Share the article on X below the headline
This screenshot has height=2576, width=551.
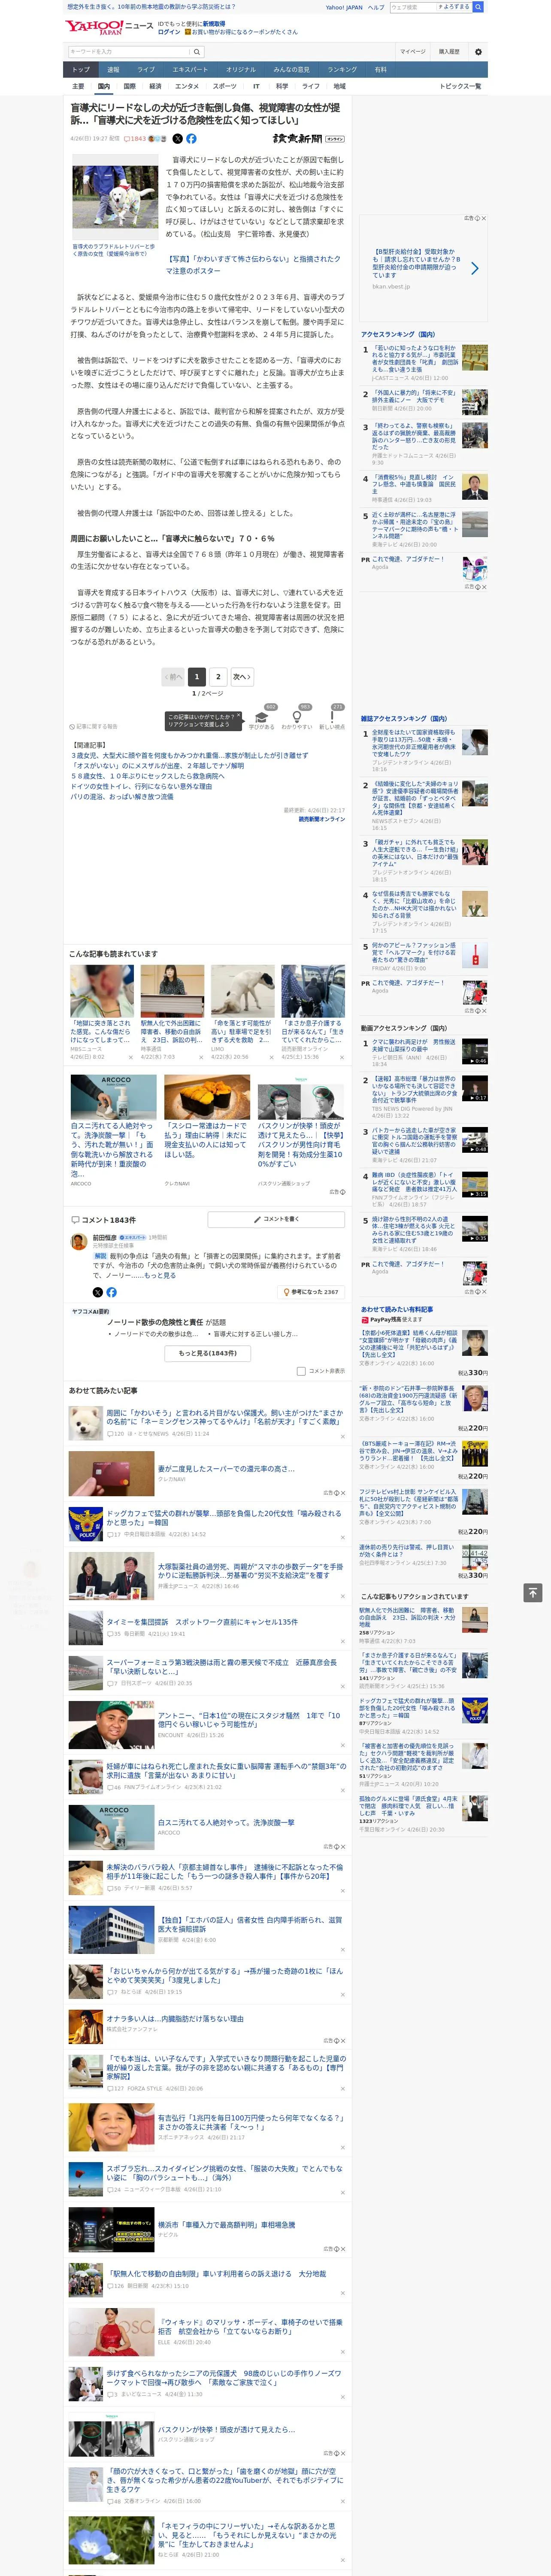pyautogui.click(x=178, y=139)
